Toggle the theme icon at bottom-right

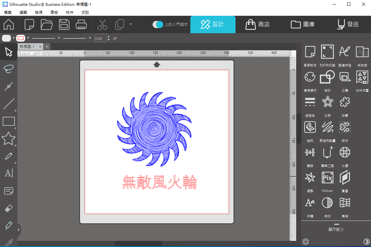(x=366, y=242)
